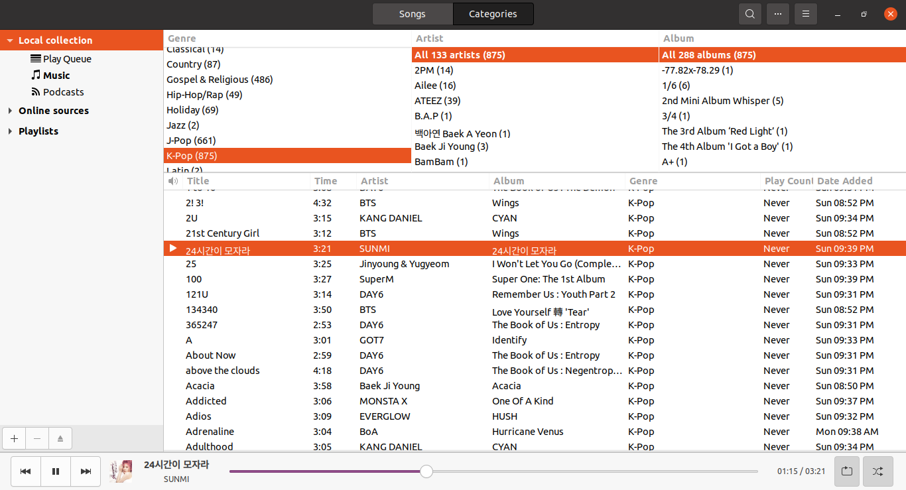Skip to the next track

tap(86, 471)
